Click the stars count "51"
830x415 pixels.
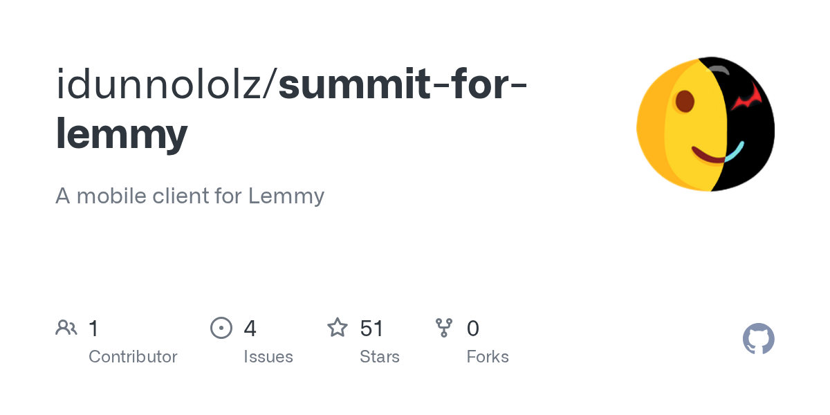371,328
